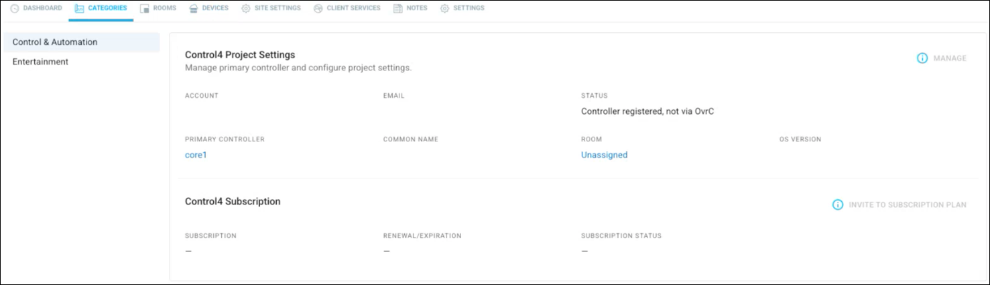The height and width of the screenshot is (285, 990).
Task: Click the Client Services icon
Action: (318, 9)
